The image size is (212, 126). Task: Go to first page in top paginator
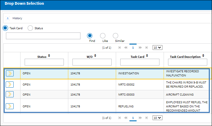[x=119, y=48]
